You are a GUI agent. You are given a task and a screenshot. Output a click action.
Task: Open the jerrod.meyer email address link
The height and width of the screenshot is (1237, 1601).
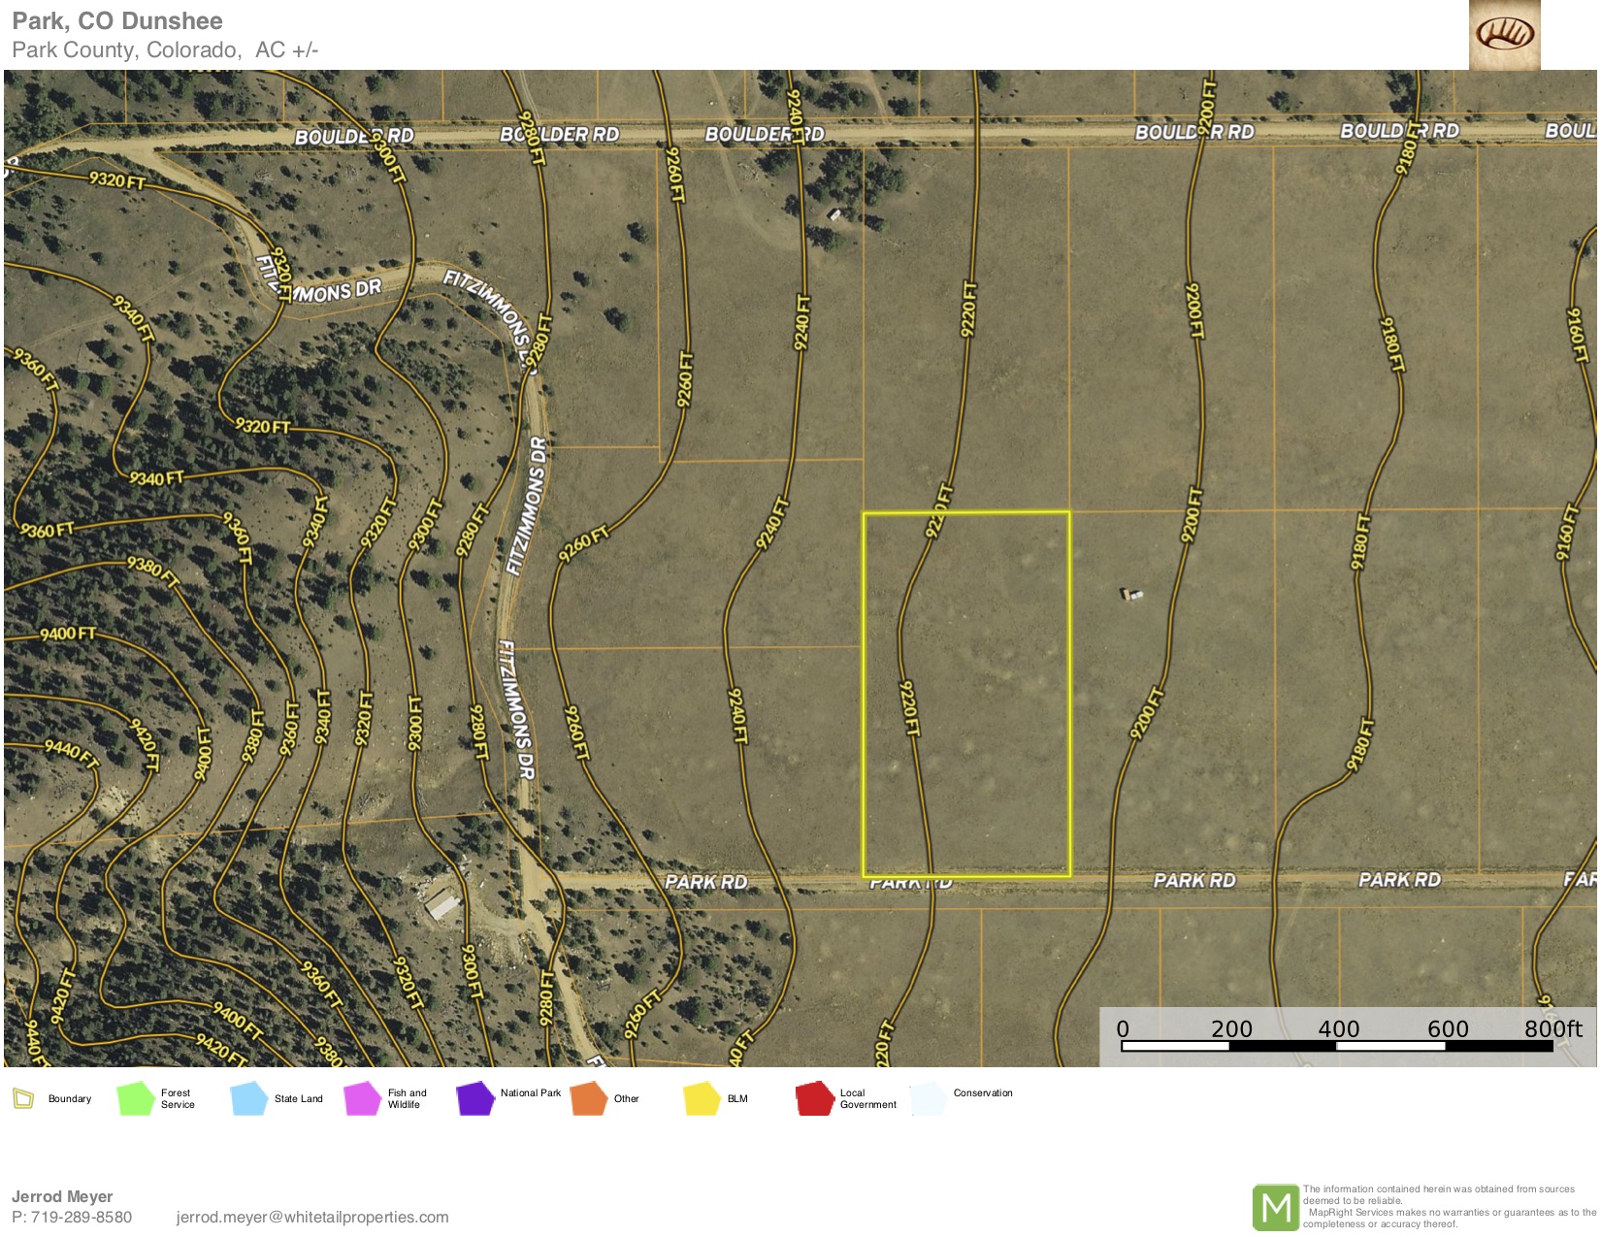[x=312, y=1217]
